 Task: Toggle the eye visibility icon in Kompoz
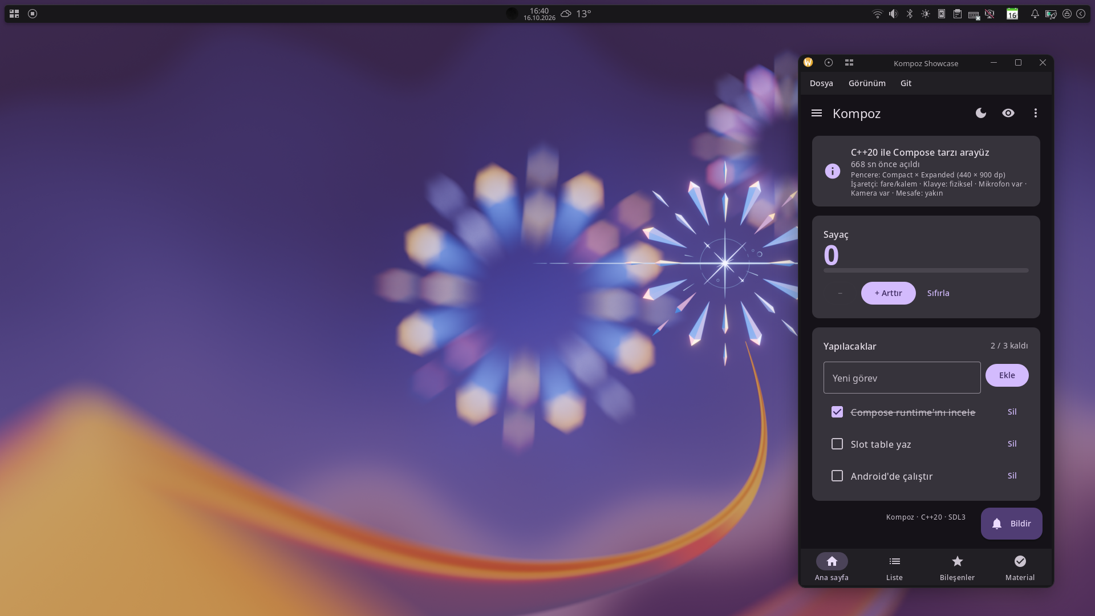coord(1008,113)
